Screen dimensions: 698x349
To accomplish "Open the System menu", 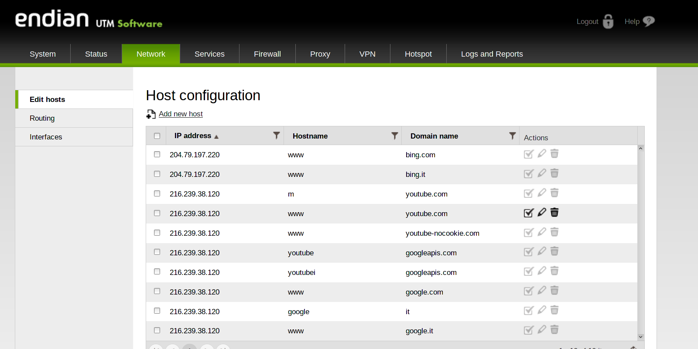I will (43, 54).
